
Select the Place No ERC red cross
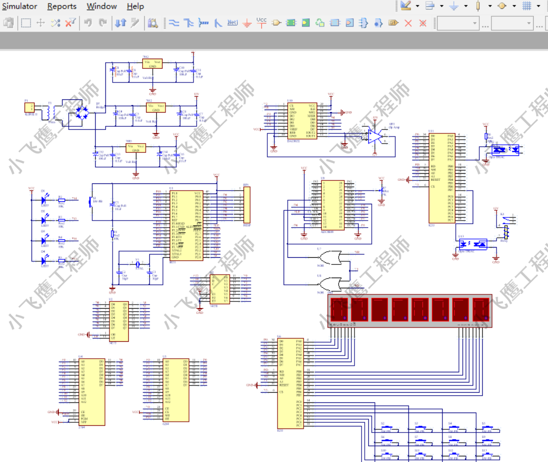coord(408,23)
